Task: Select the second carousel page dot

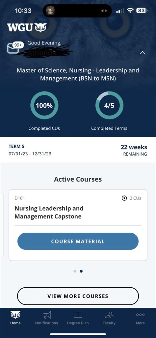Action: 81,271
